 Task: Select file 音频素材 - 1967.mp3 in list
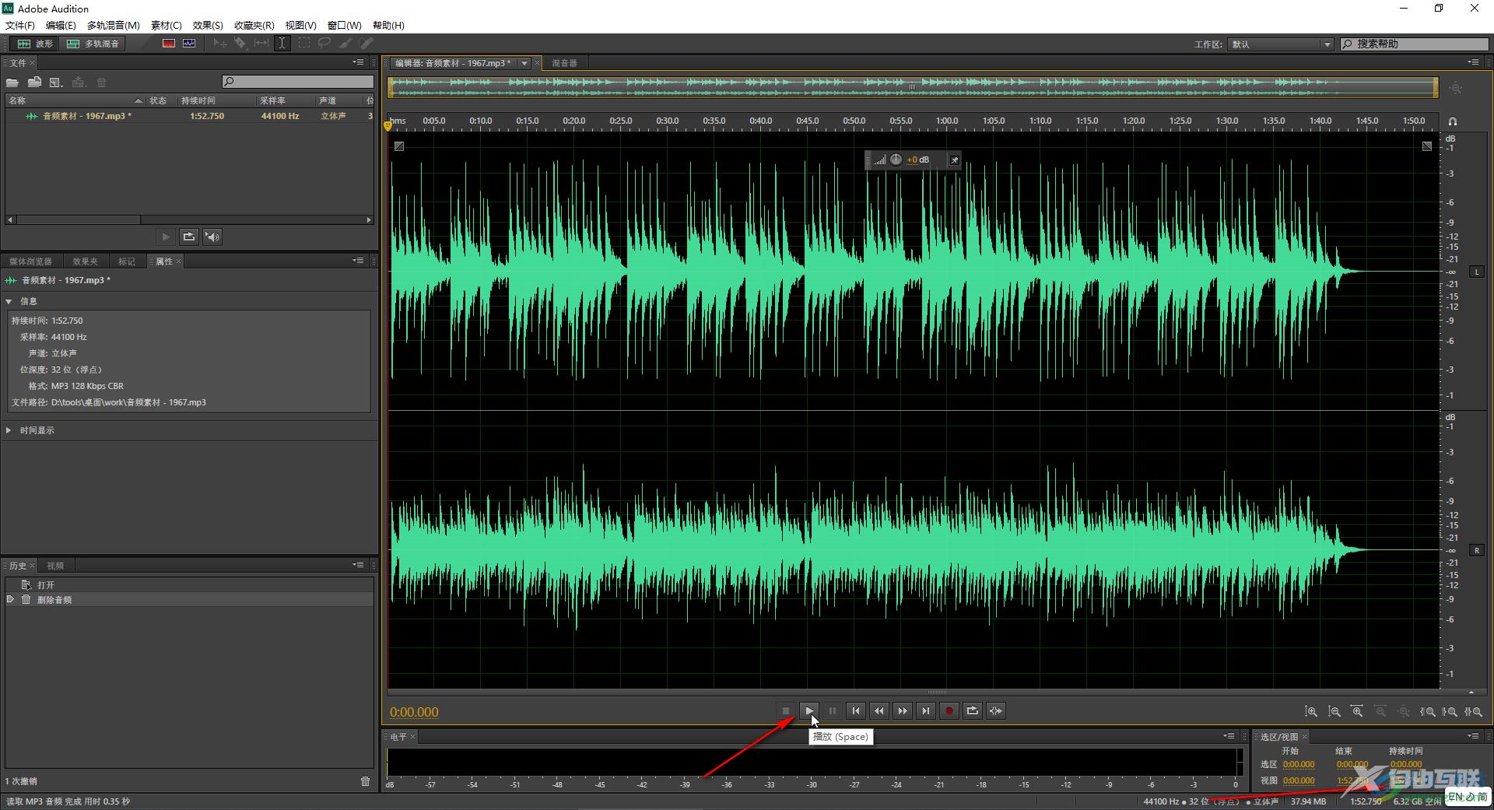(x=188, y=116)
